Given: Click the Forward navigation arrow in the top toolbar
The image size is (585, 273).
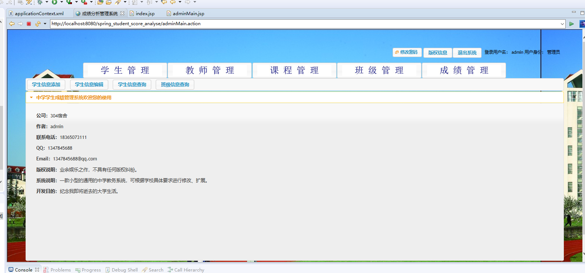Looking at the screenshot, I should 188,2.
